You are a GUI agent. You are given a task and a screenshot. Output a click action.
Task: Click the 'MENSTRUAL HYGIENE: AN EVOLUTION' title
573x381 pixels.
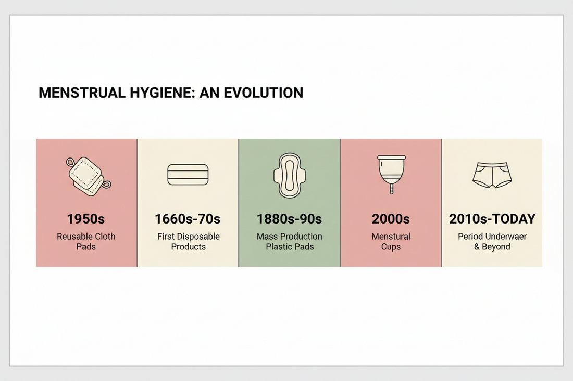[170, 93]
